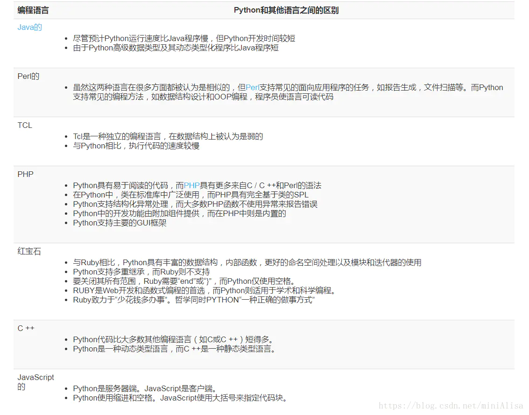Click bullet Ruby致力于"少花钱多办事"

click(194, 300)
